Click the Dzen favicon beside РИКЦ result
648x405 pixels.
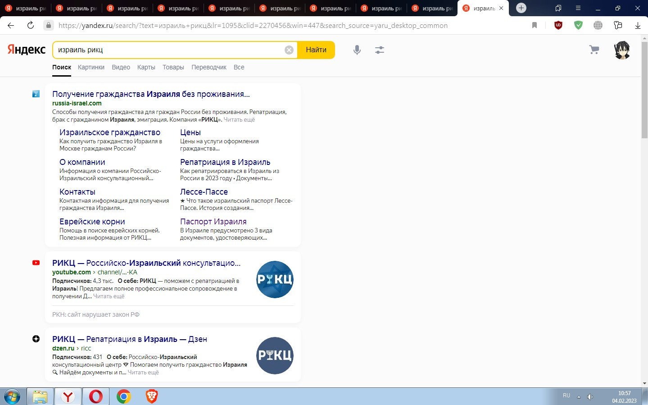pyautogui.click(x=36, y=339)
